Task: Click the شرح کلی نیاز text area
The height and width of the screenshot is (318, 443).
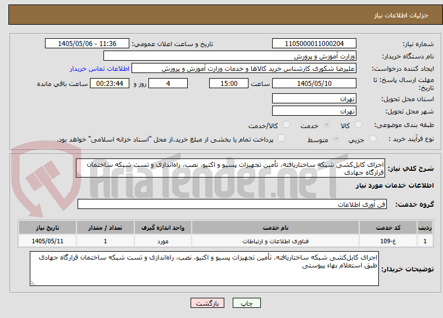Action: click(x=230, y=168)
